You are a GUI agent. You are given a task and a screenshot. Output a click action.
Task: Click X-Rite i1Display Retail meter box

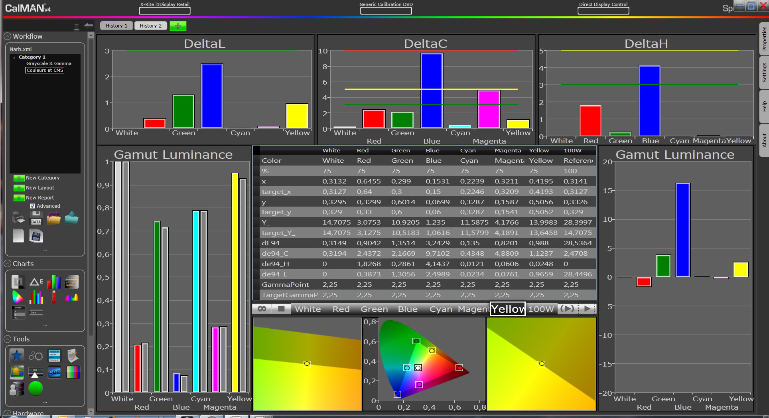[x=165, y=10]
